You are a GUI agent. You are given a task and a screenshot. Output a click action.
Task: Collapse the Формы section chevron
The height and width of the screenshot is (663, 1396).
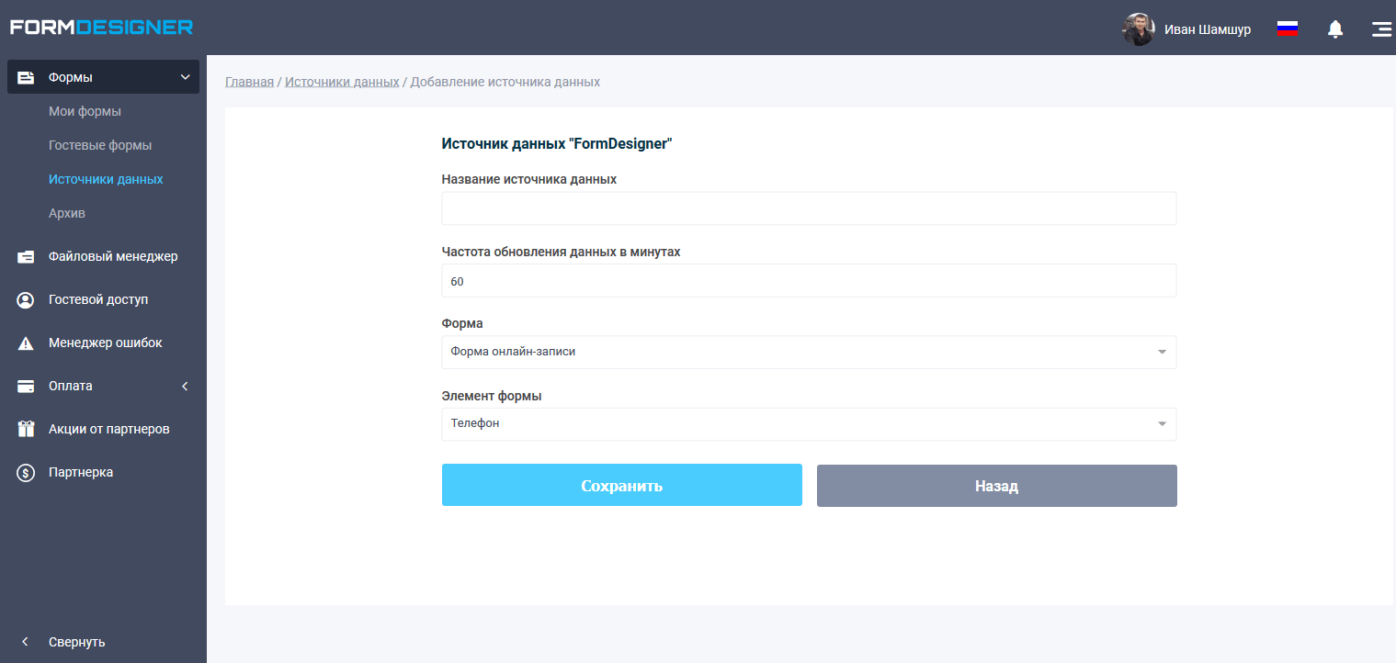point(184,77)
